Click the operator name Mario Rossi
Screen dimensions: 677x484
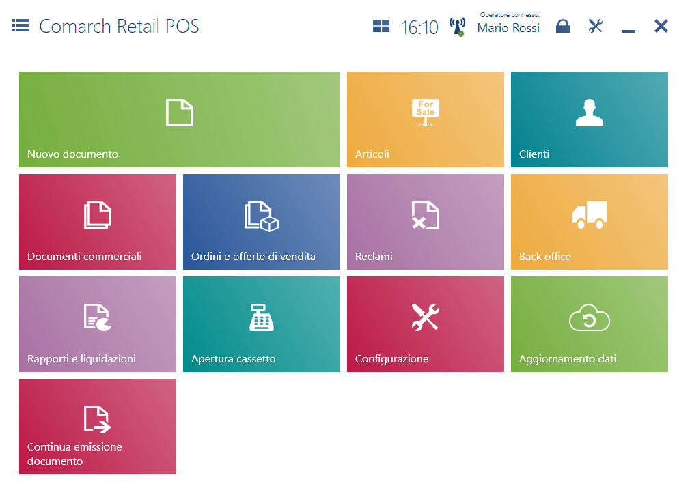(x=508, y=28)
